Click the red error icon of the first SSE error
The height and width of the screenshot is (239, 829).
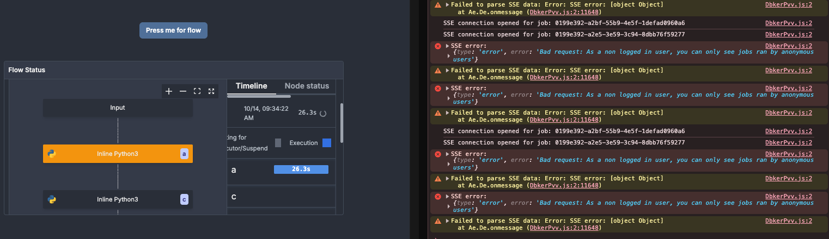tap(438, 46)
